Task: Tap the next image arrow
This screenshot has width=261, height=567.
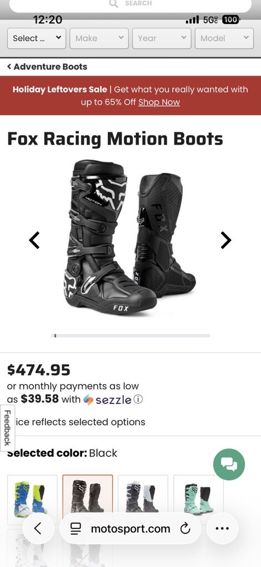Action: pyautogui.click(x=226, y=240)
